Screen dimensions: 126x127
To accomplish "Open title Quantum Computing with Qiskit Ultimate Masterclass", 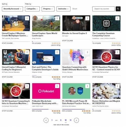I will click(75, 68).
